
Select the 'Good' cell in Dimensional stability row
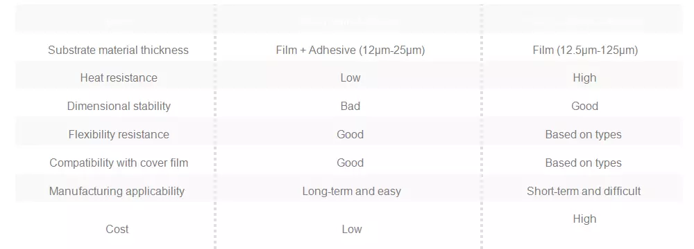(584, 106)
